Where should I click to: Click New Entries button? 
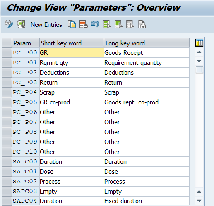coord(46,25)
